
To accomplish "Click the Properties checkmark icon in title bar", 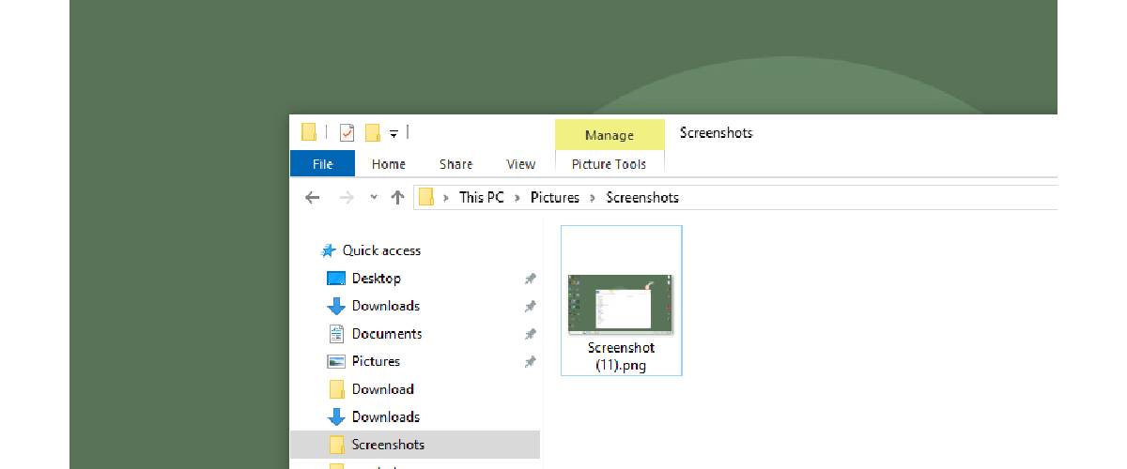I will click(x=347, y=132).
